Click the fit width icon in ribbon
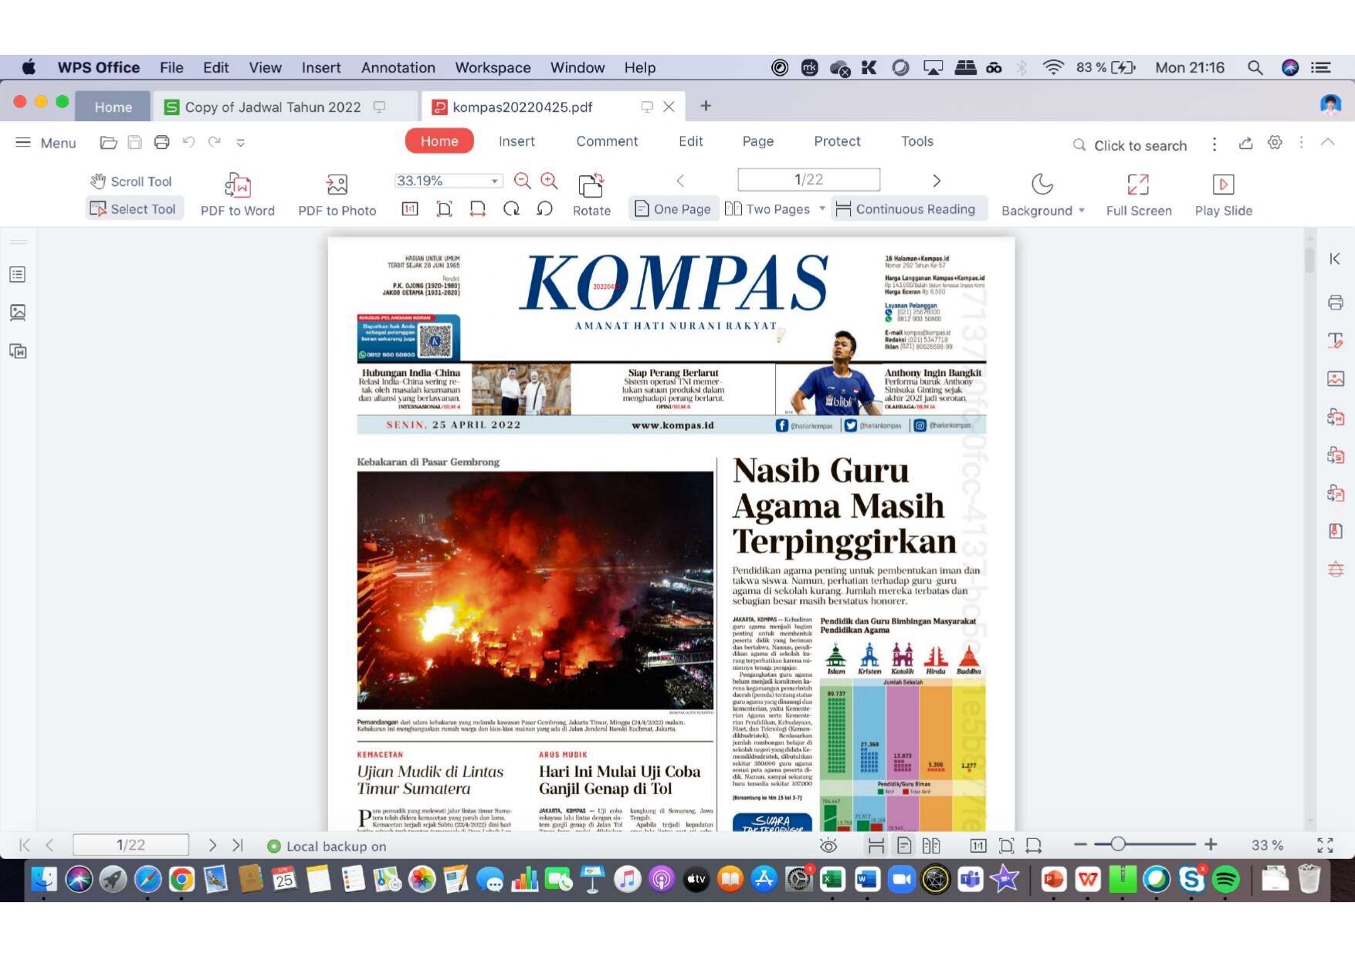1355x957 pixels. click(478, 209)
